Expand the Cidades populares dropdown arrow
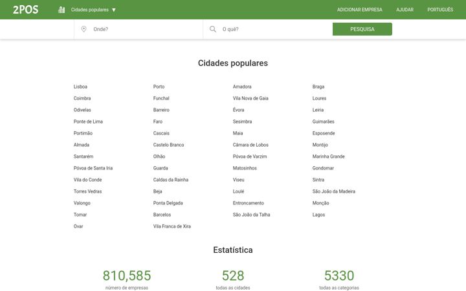Viewport: 466px width, 291px height. click(x=114, y=10)
